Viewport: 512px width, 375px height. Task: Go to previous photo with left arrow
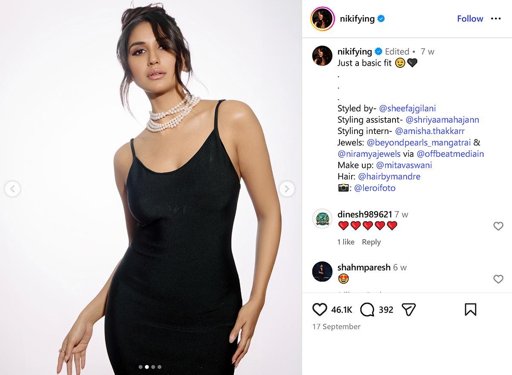coord(12,188)
